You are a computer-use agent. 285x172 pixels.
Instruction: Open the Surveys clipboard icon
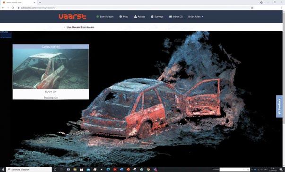[152, 17]
